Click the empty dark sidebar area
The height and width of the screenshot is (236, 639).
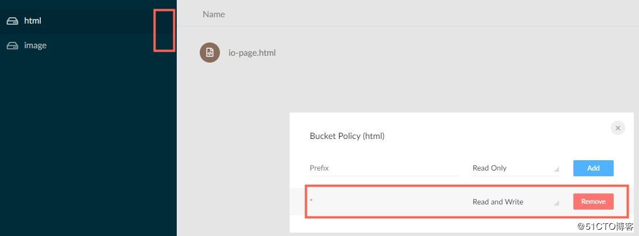pyautogui.click(x=88, y=146)
